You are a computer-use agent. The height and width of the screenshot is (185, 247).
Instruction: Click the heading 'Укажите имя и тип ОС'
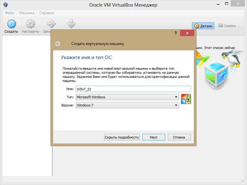pos(86,57)
